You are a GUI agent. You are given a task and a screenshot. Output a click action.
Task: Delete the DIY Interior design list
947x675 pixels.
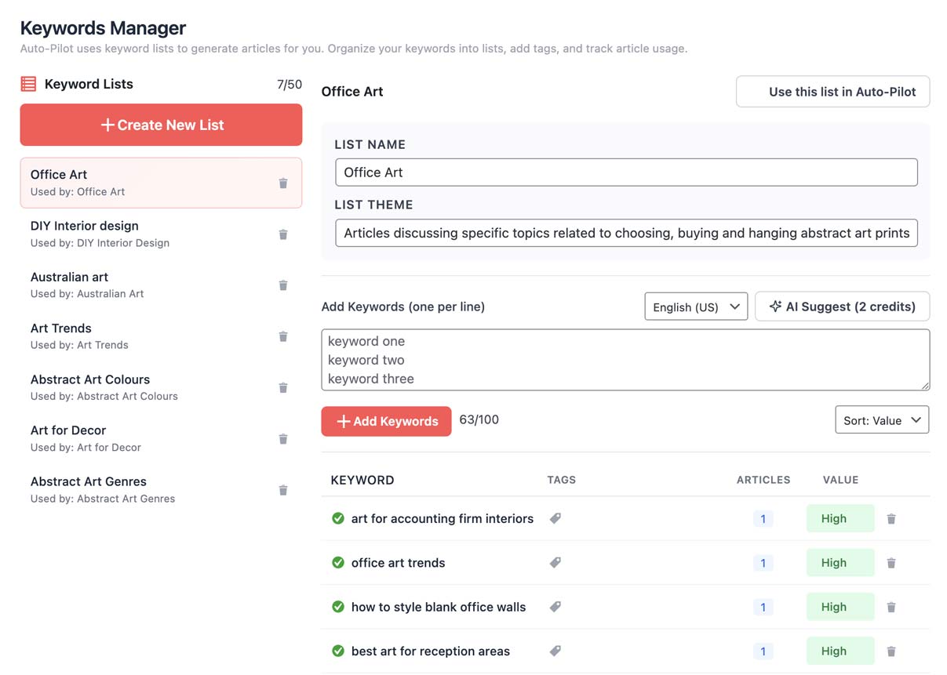283,234
